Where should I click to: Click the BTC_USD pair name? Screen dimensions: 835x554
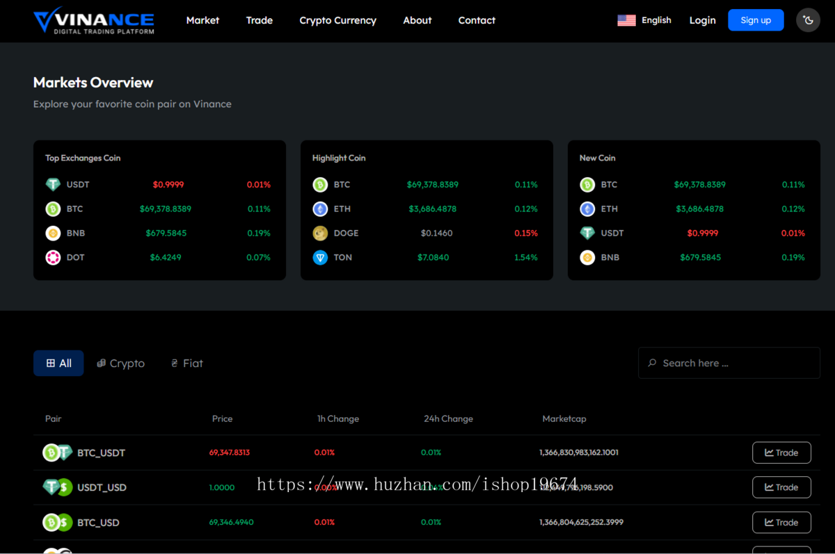point(98,522)
